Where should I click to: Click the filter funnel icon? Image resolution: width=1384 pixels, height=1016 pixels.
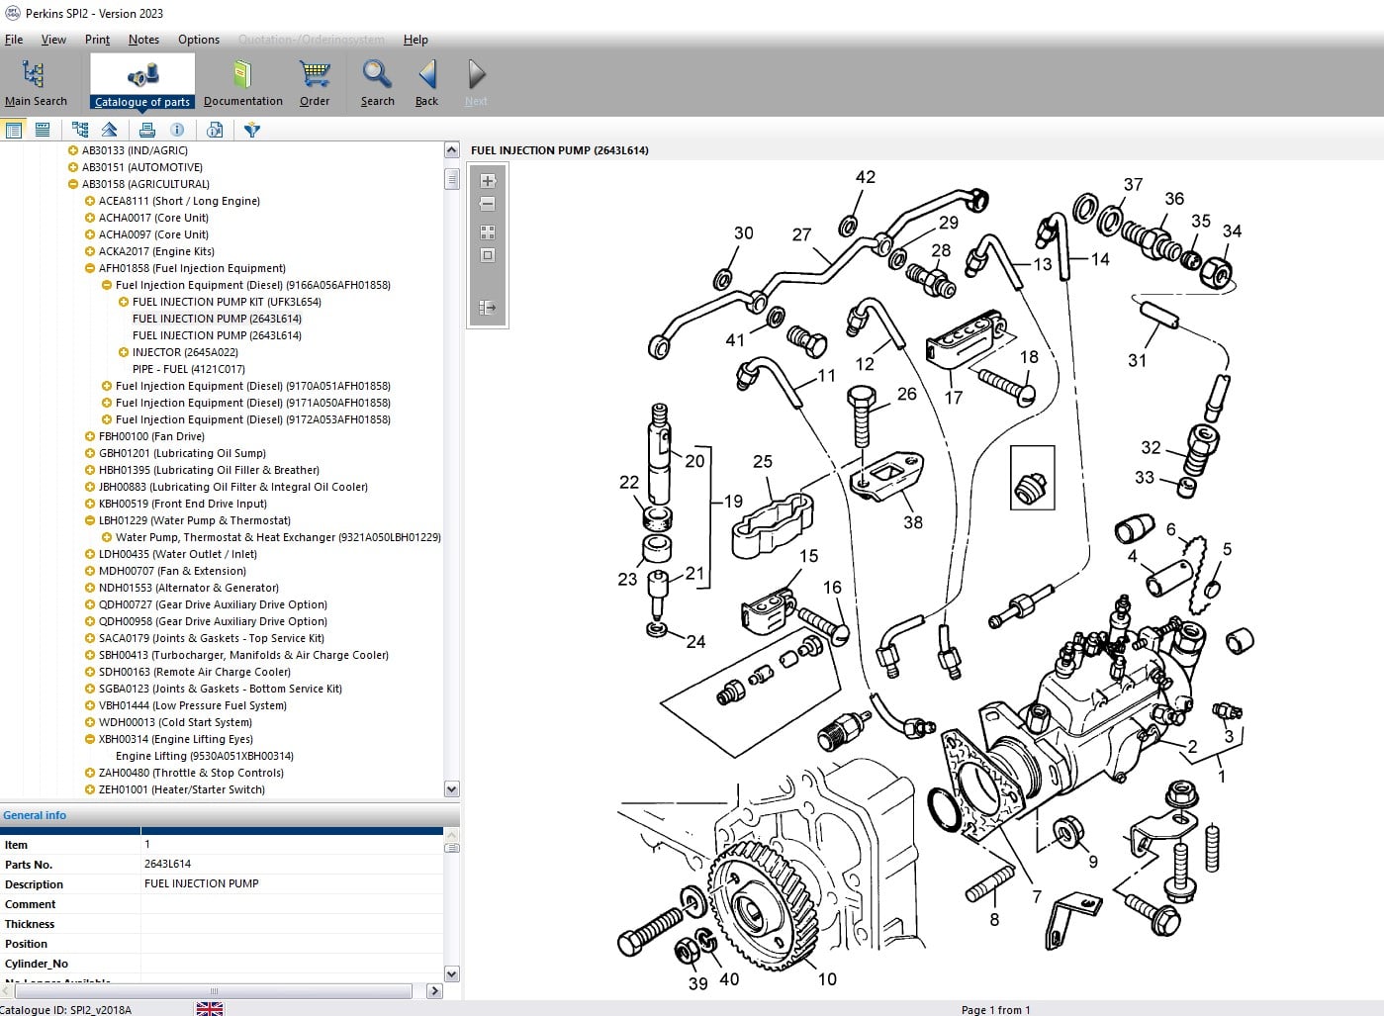(x=252, y=130)
